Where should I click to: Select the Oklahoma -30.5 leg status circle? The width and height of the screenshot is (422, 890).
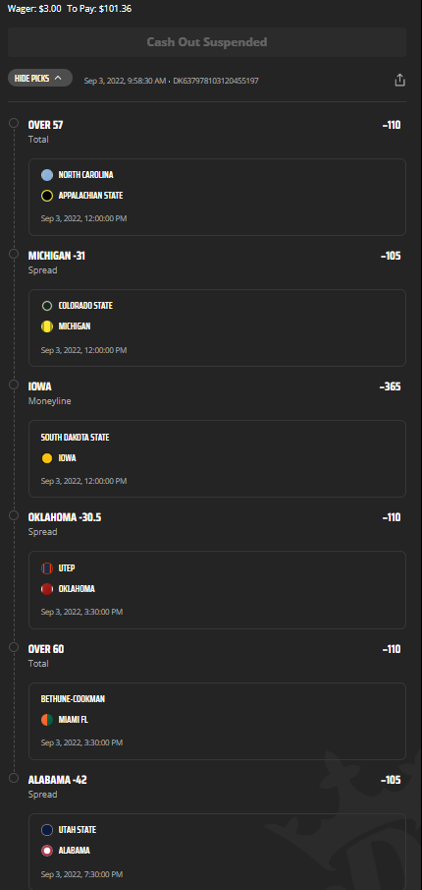coord(14,514)
